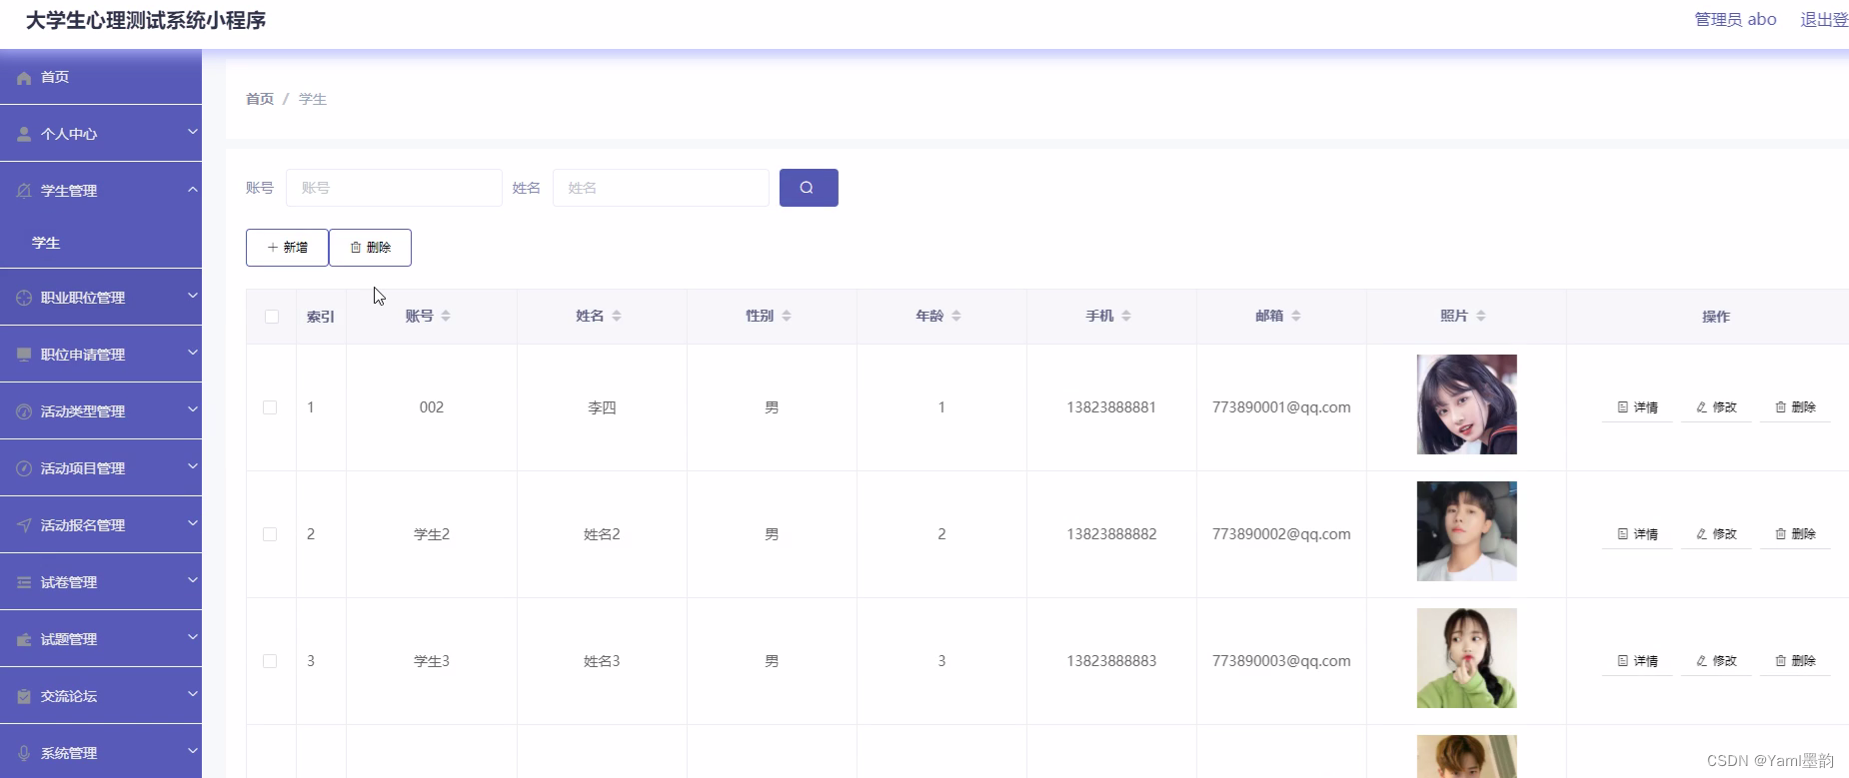Open 详情 for 学生2 row
Screen dimensions: 1849x778
click(x=1637, y=534)
